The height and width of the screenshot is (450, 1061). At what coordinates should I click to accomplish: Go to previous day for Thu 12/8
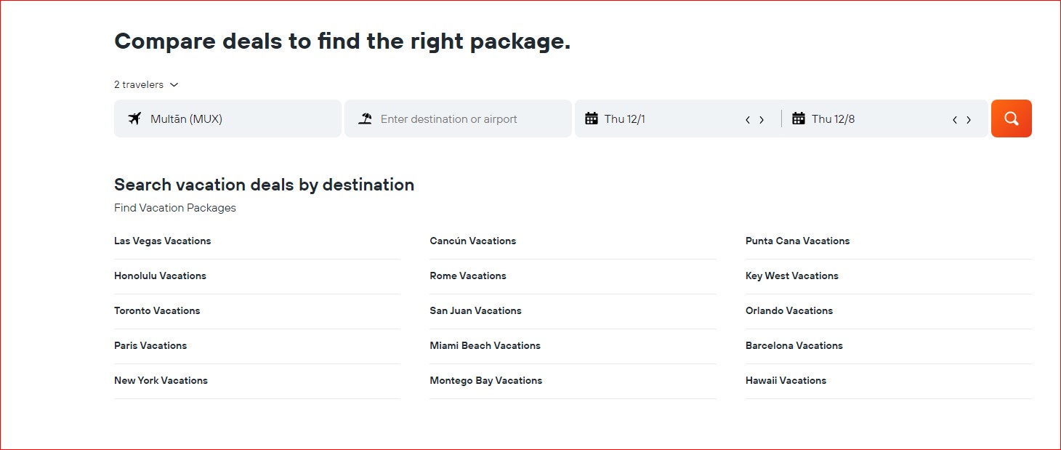954,120
